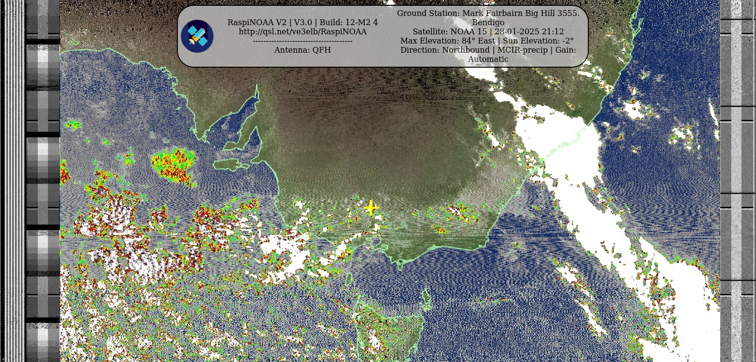
Task: Click "Direction: Northbound | MCIR-precip | Gain:" line
Action: [488, 50]
